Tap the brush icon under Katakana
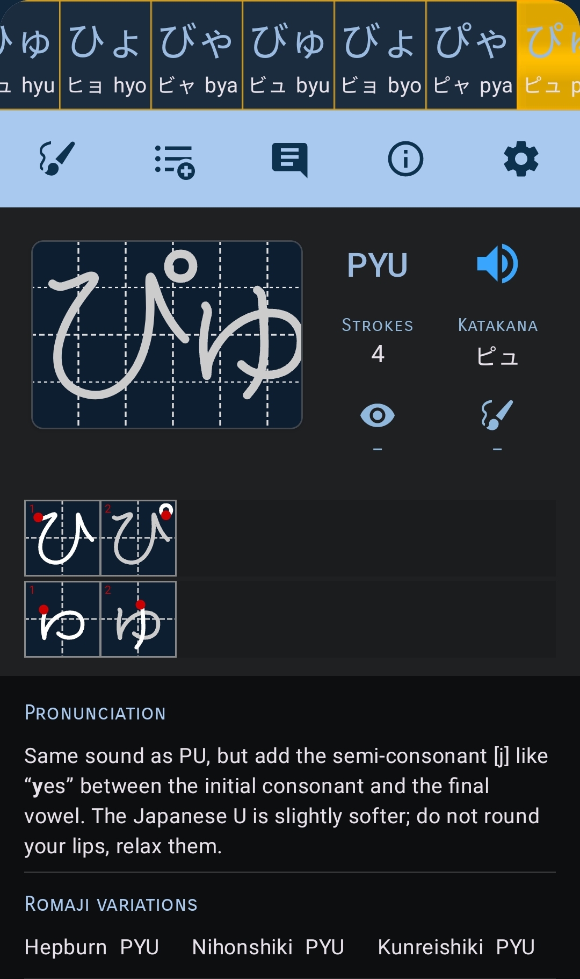 [x=497, y=414]
